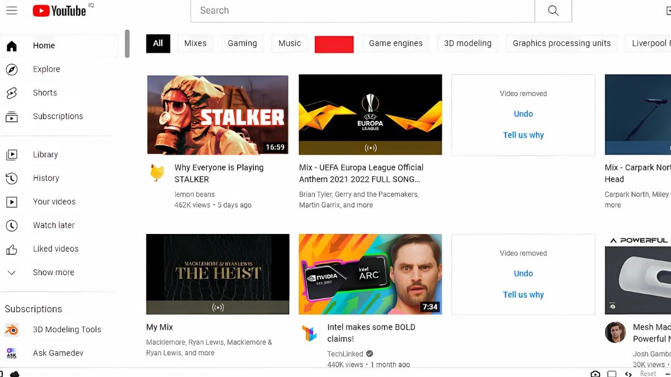
Task: Click the TechLinked channel avatar
Action: coord(309,333)
